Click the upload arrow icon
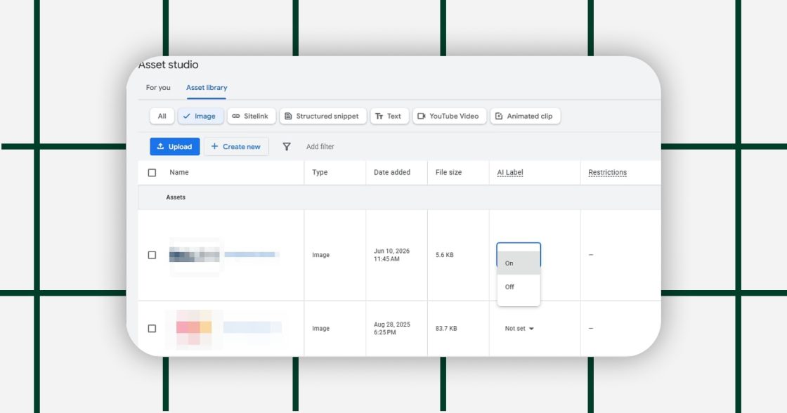Screen dimensions: 787x413 [161, 146]
